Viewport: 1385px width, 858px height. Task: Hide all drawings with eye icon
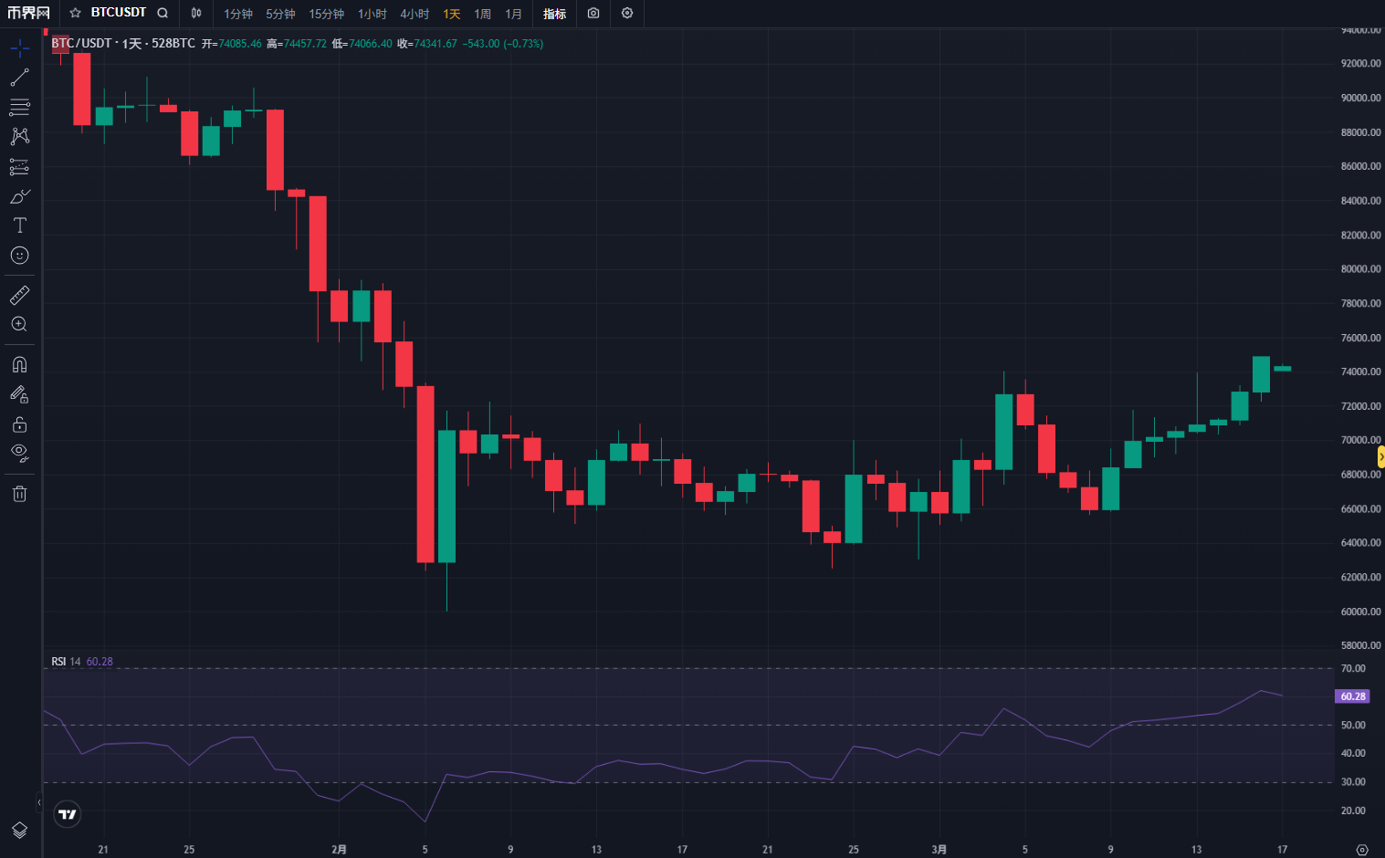(19, 454)
